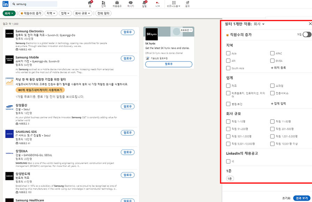
Task: Open the 나 profile menu
Action: tap(158, 4)
